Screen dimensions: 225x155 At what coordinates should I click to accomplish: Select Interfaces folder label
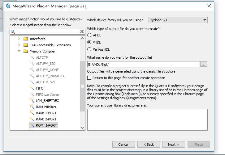[37, 39]
